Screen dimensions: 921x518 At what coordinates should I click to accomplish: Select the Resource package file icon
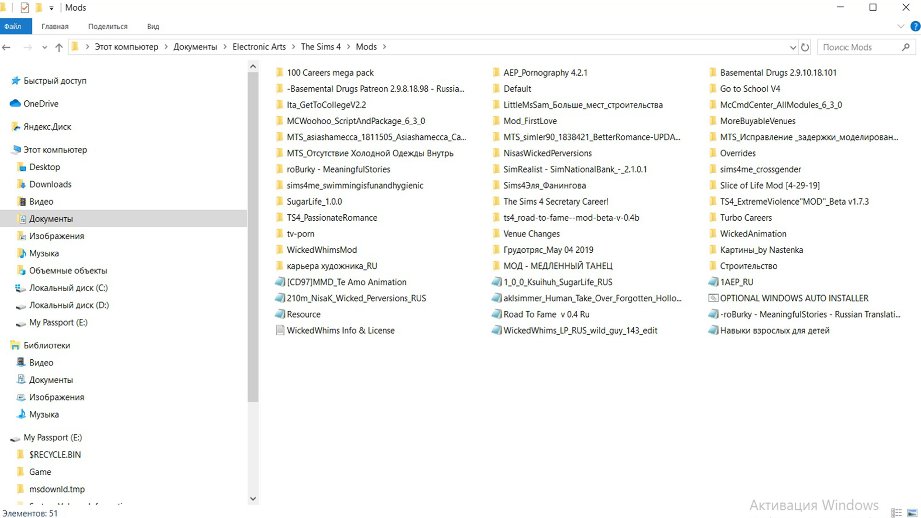[280, 314]
